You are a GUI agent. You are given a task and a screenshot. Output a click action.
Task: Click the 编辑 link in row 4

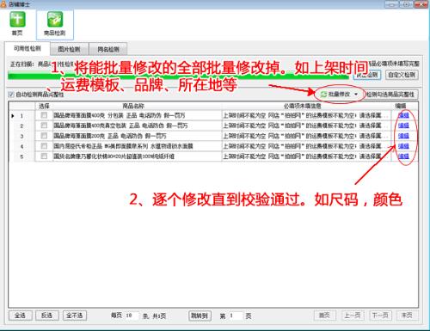(x=403, y=146)
